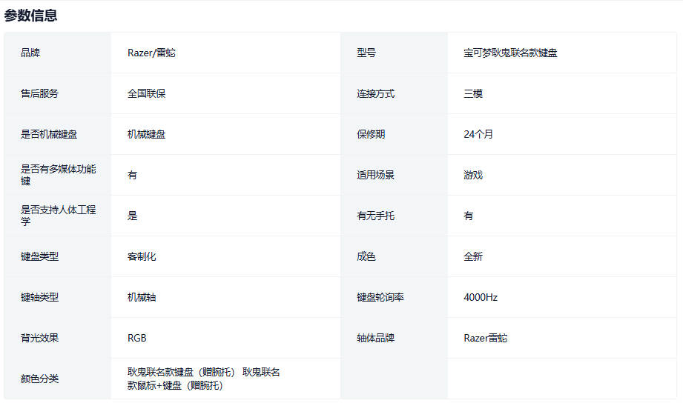Select the 宝可梦耿鬼联名款键盘 model text
The width and height of the screenshot is (683, 406).
510,53
